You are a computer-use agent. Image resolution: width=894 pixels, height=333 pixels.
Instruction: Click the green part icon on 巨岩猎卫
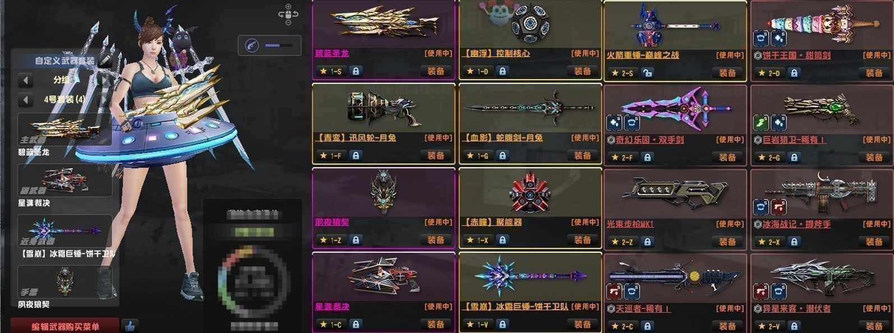(x=761, y=122)
